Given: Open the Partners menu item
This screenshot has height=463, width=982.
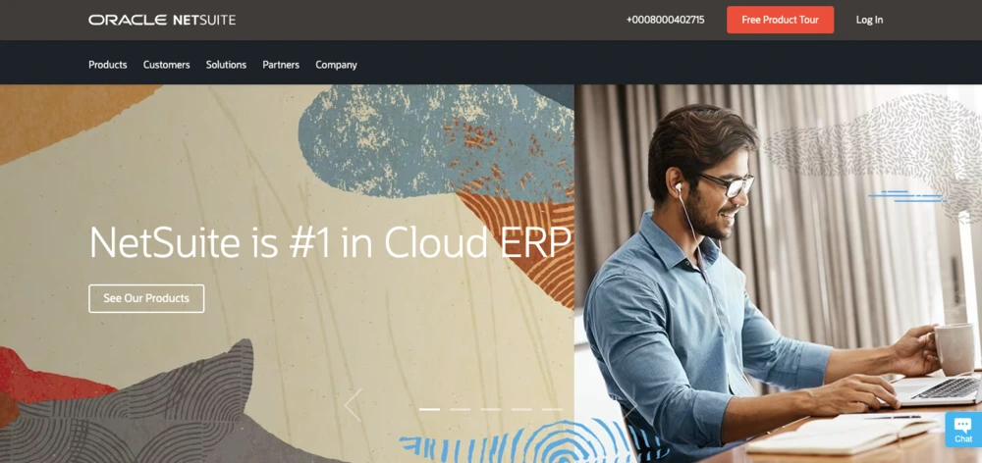Looking at the screenshot, I should [x=281, y=65].
